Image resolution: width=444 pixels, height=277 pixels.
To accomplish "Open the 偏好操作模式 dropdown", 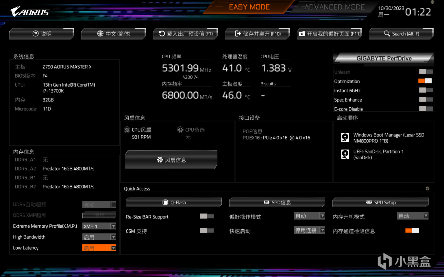I will pos(310,216).
